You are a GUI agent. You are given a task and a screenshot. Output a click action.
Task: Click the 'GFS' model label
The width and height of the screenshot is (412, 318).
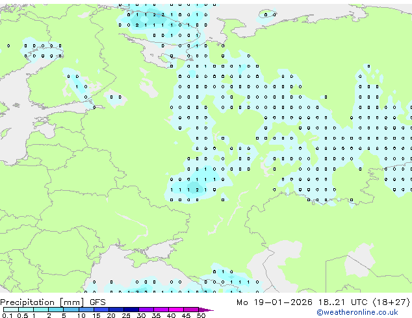pyautogui.click(x=97, y=302)
